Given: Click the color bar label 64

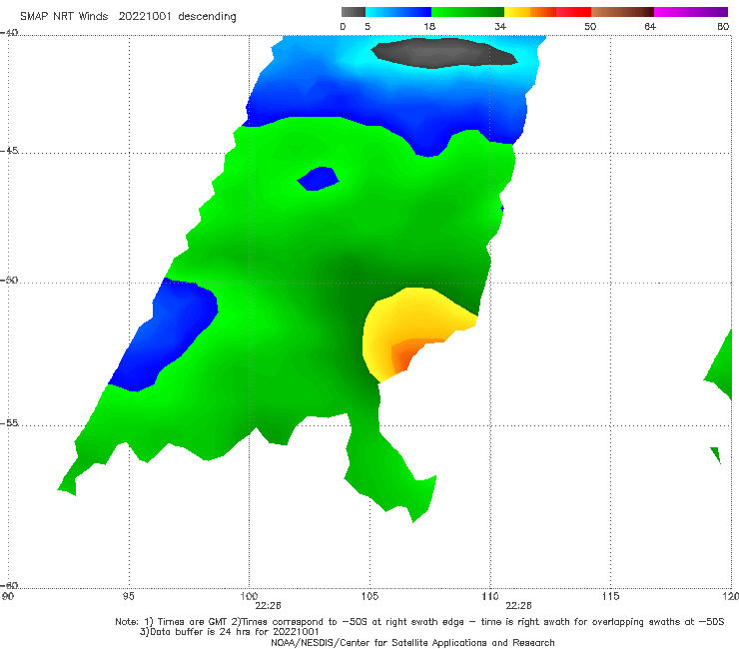Looking at the screenshot, I should [x=650, y=27].
